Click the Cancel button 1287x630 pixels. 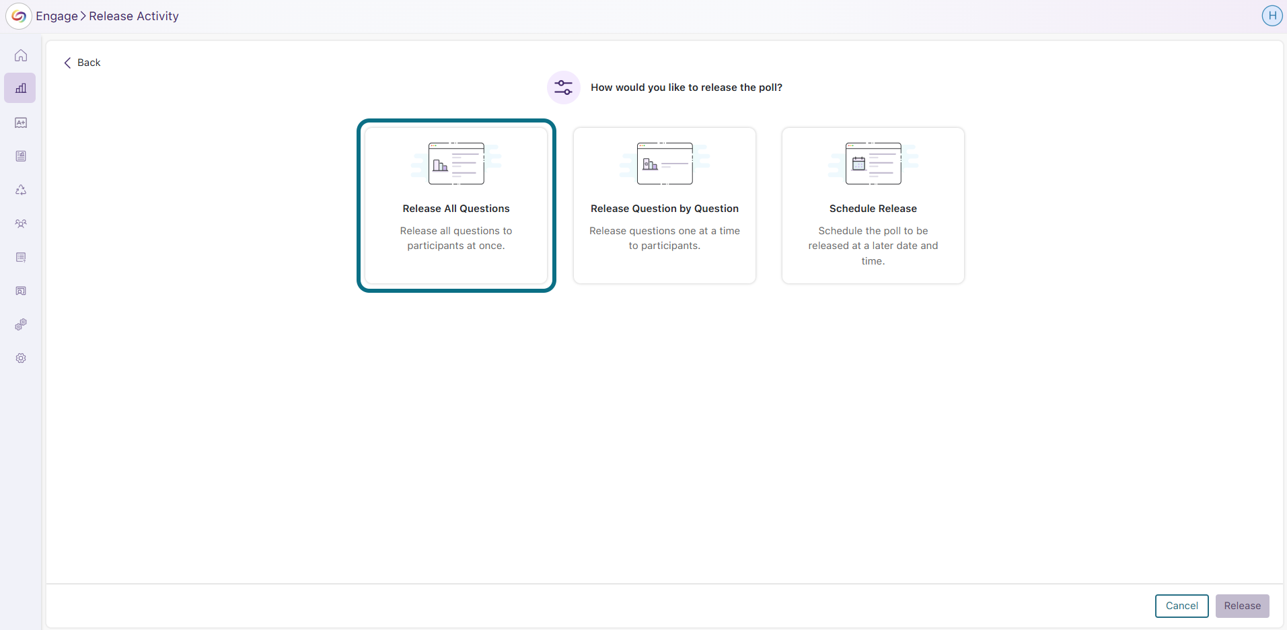click(x=1182, y=606)
